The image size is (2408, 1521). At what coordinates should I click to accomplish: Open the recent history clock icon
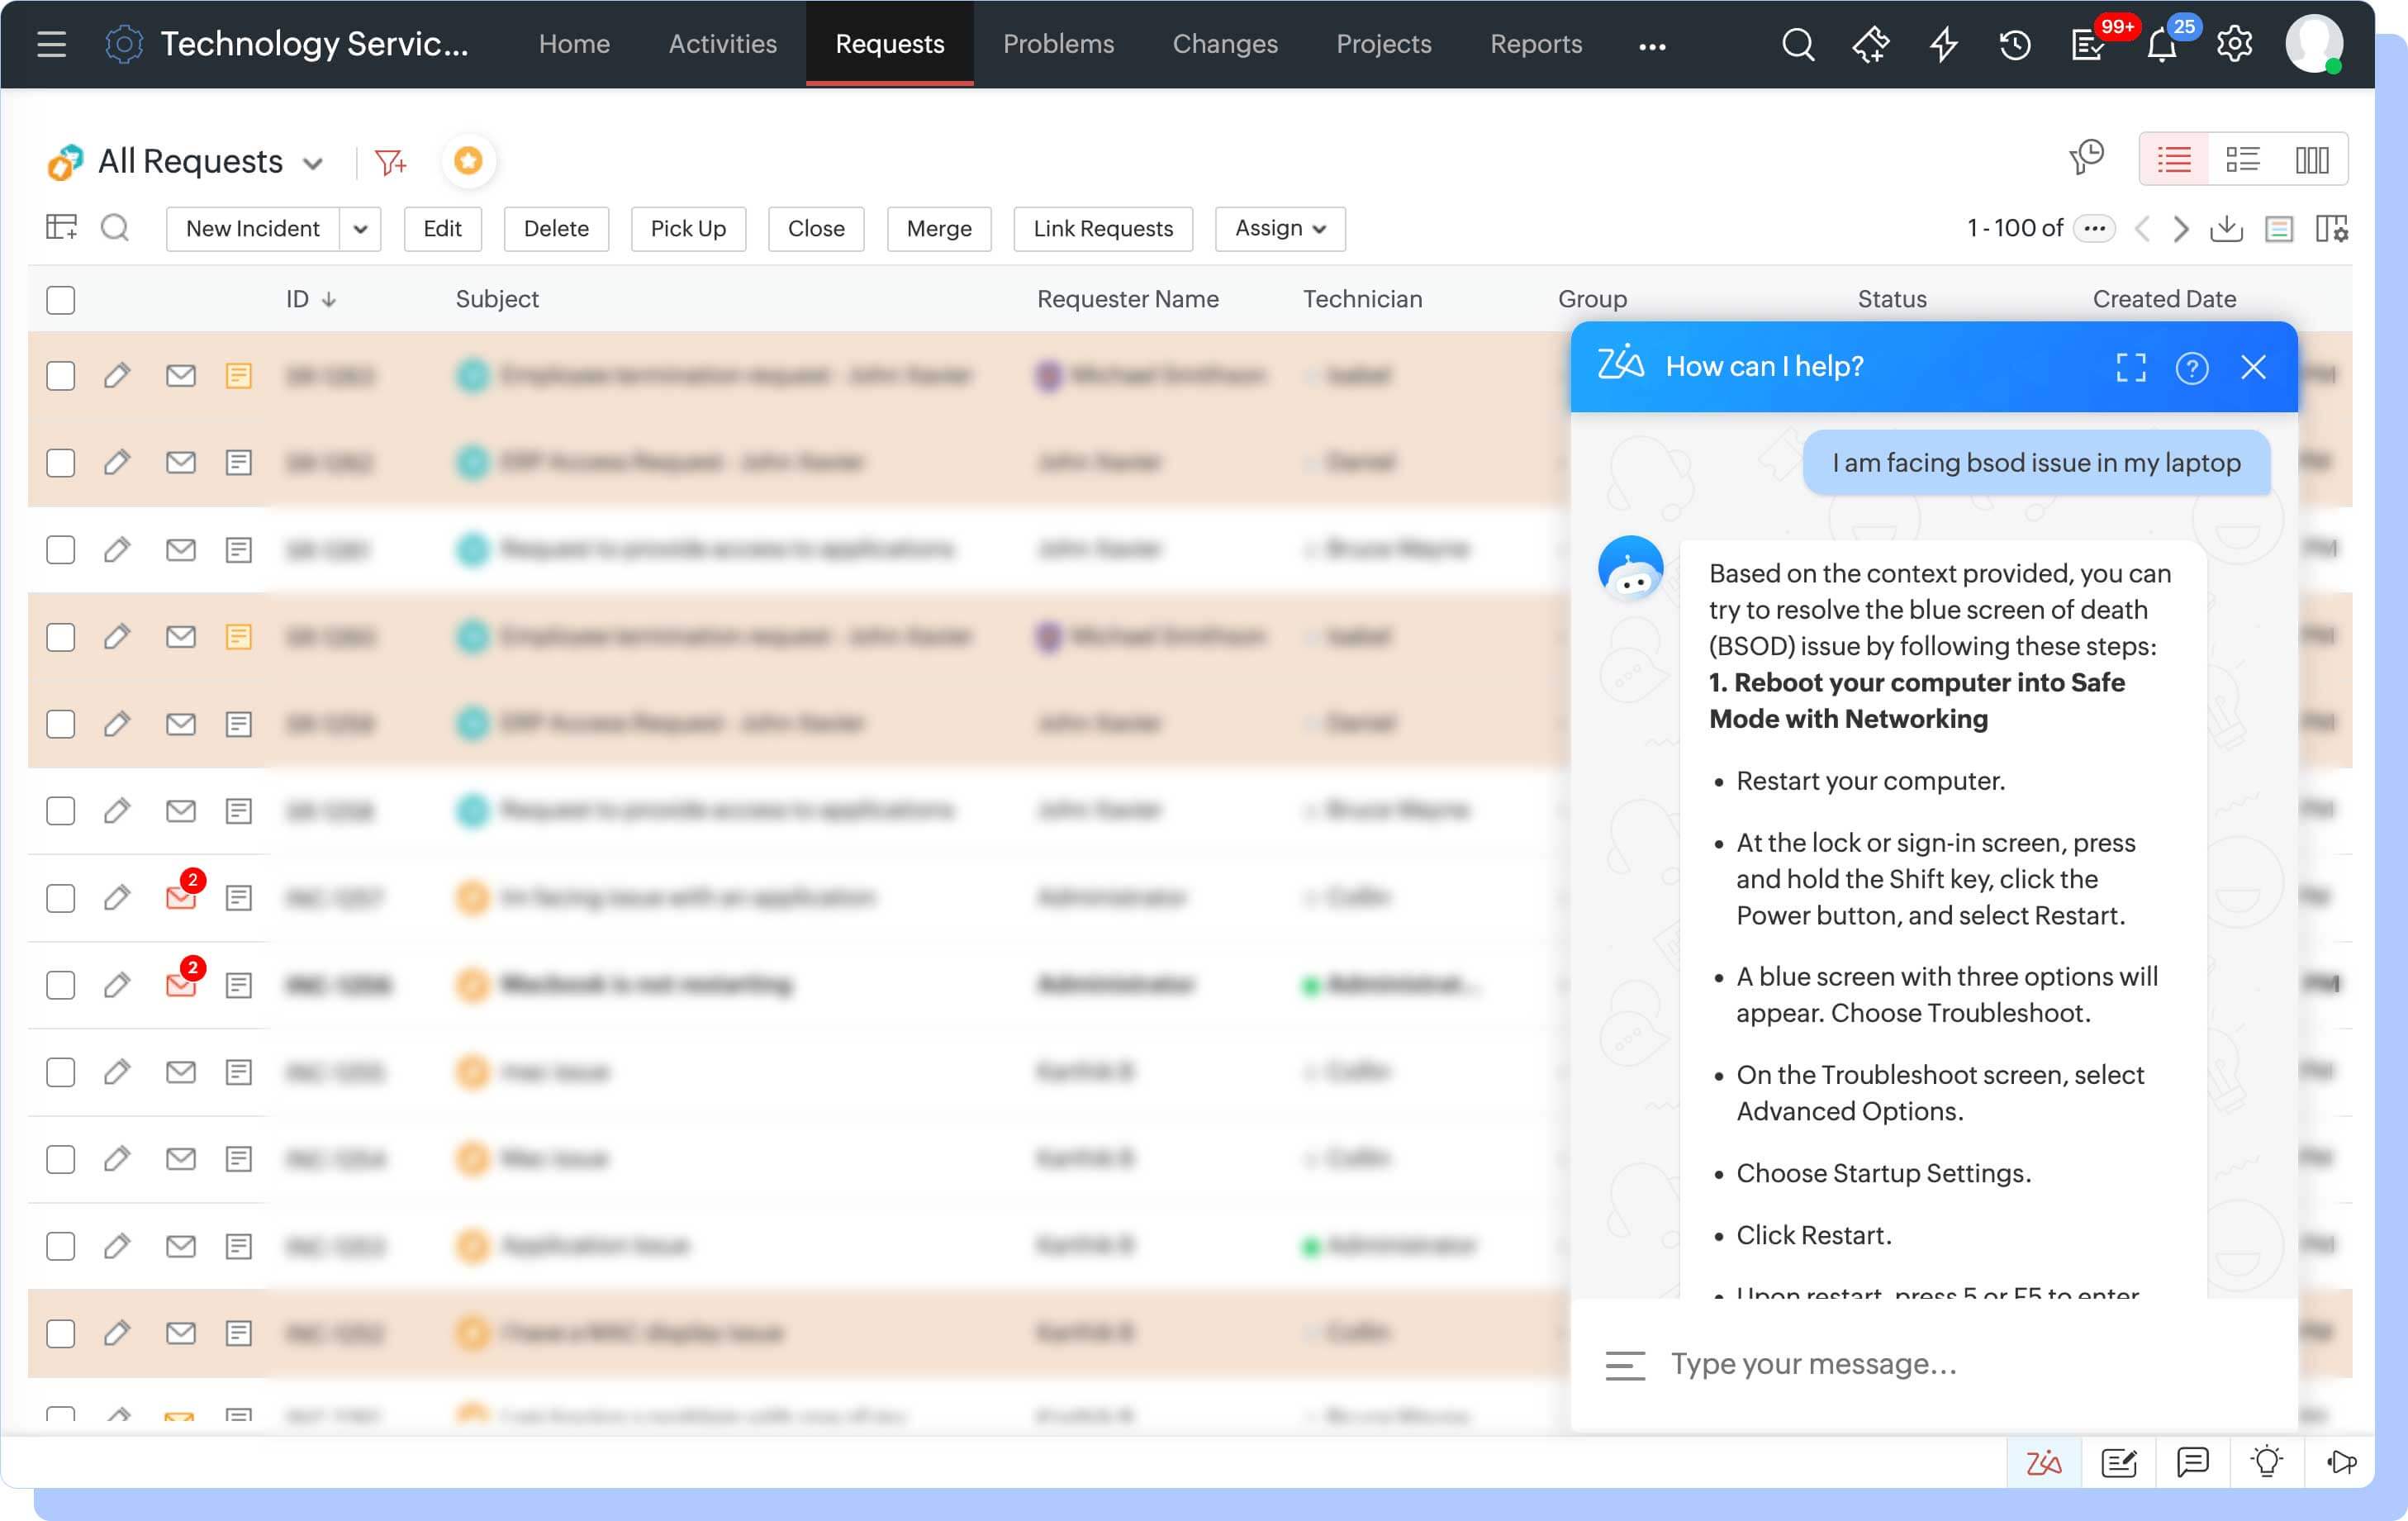point(2015,44)
